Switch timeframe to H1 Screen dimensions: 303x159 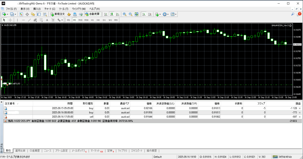[92, 20]
